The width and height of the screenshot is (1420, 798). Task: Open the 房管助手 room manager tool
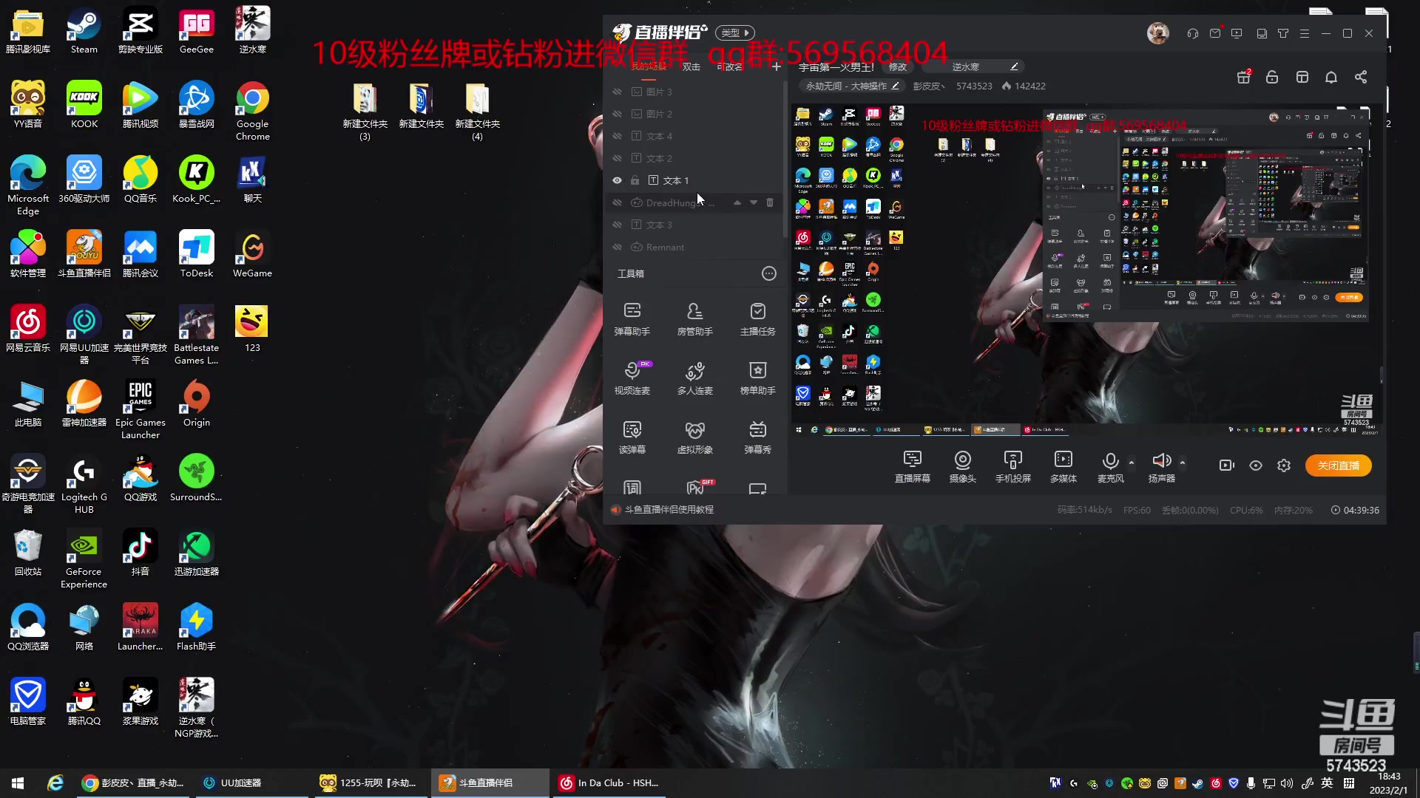coord(694,318)
